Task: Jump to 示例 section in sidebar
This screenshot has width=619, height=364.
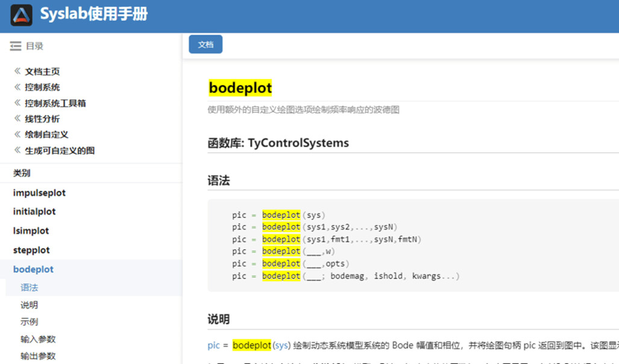Action: (x=29, y=321)
